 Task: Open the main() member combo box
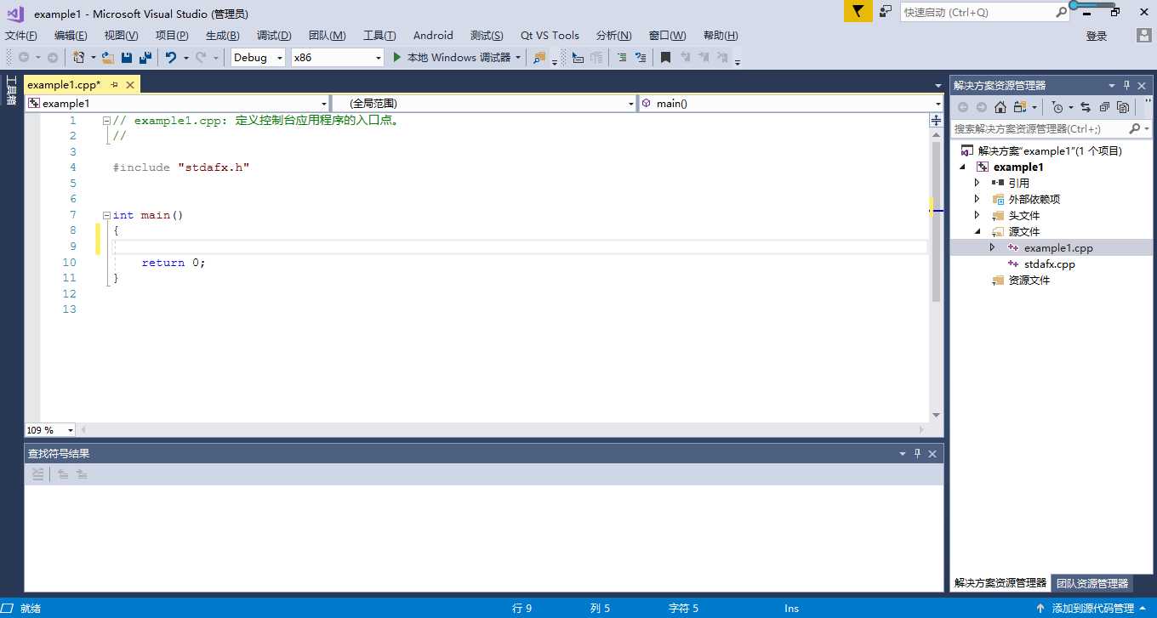pyautogui.click(x=790, y=104)
